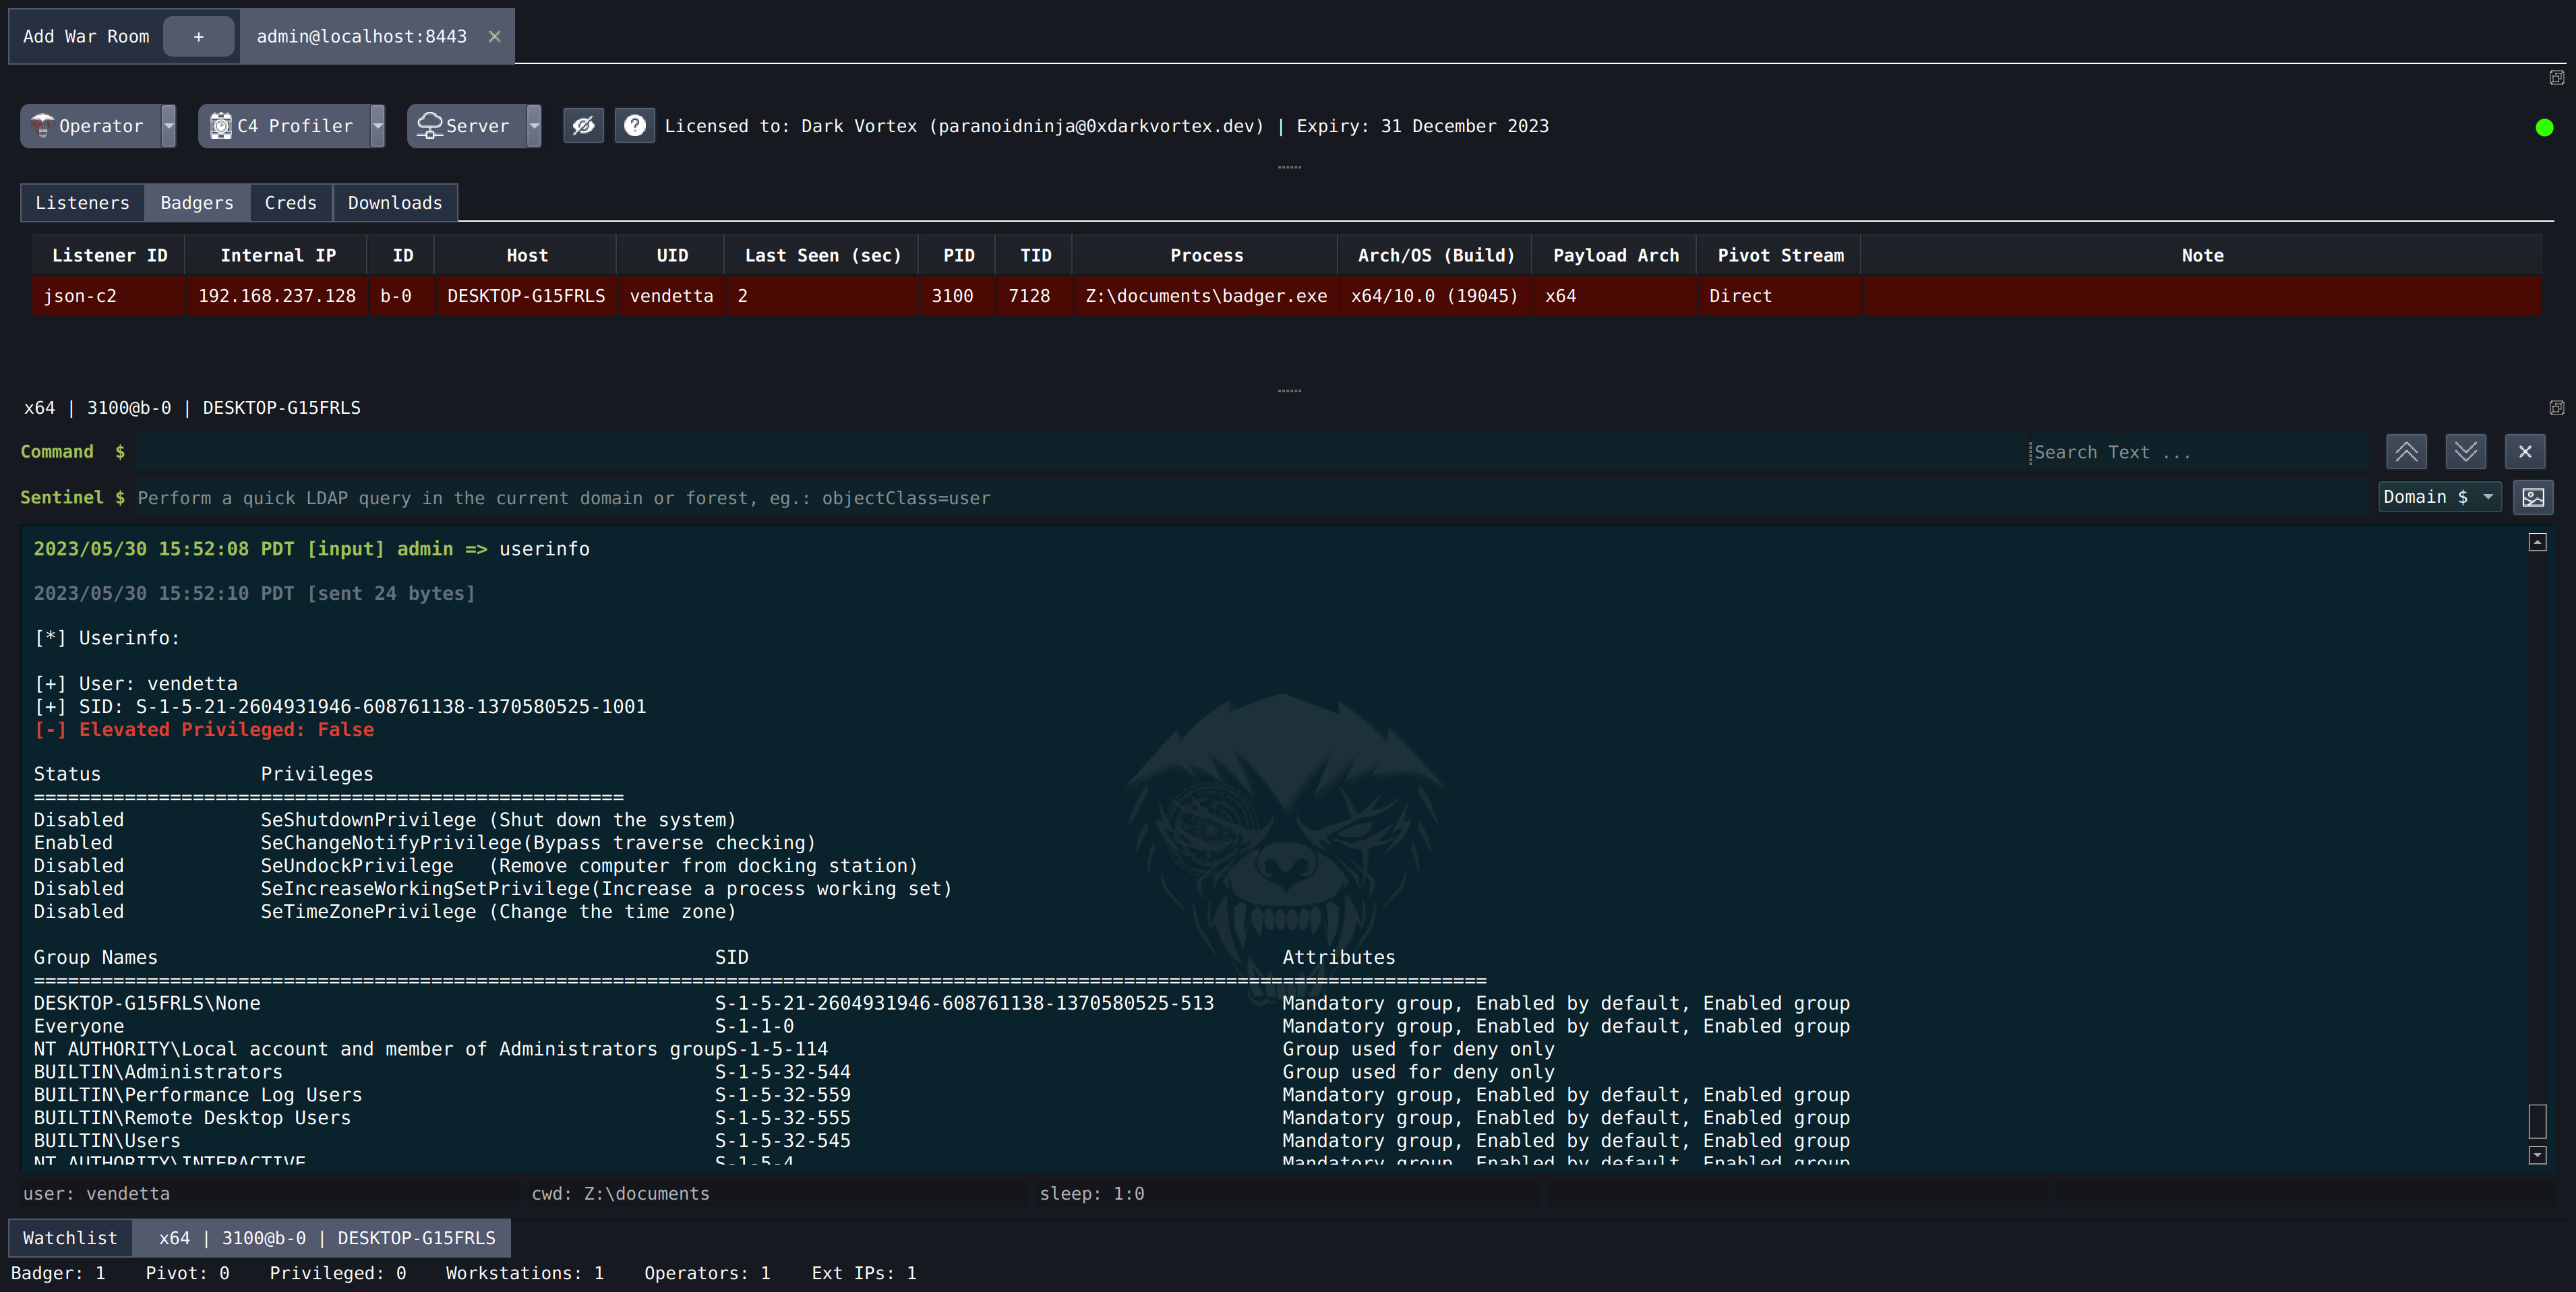
Task: Click the scrollbar up arrow in console
Action: click(x=2537, y=542)
